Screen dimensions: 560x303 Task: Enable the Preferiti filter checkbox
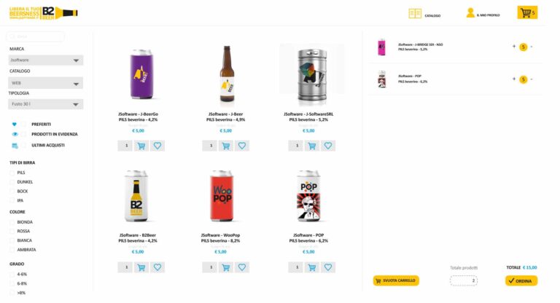[x=24, y=125]
